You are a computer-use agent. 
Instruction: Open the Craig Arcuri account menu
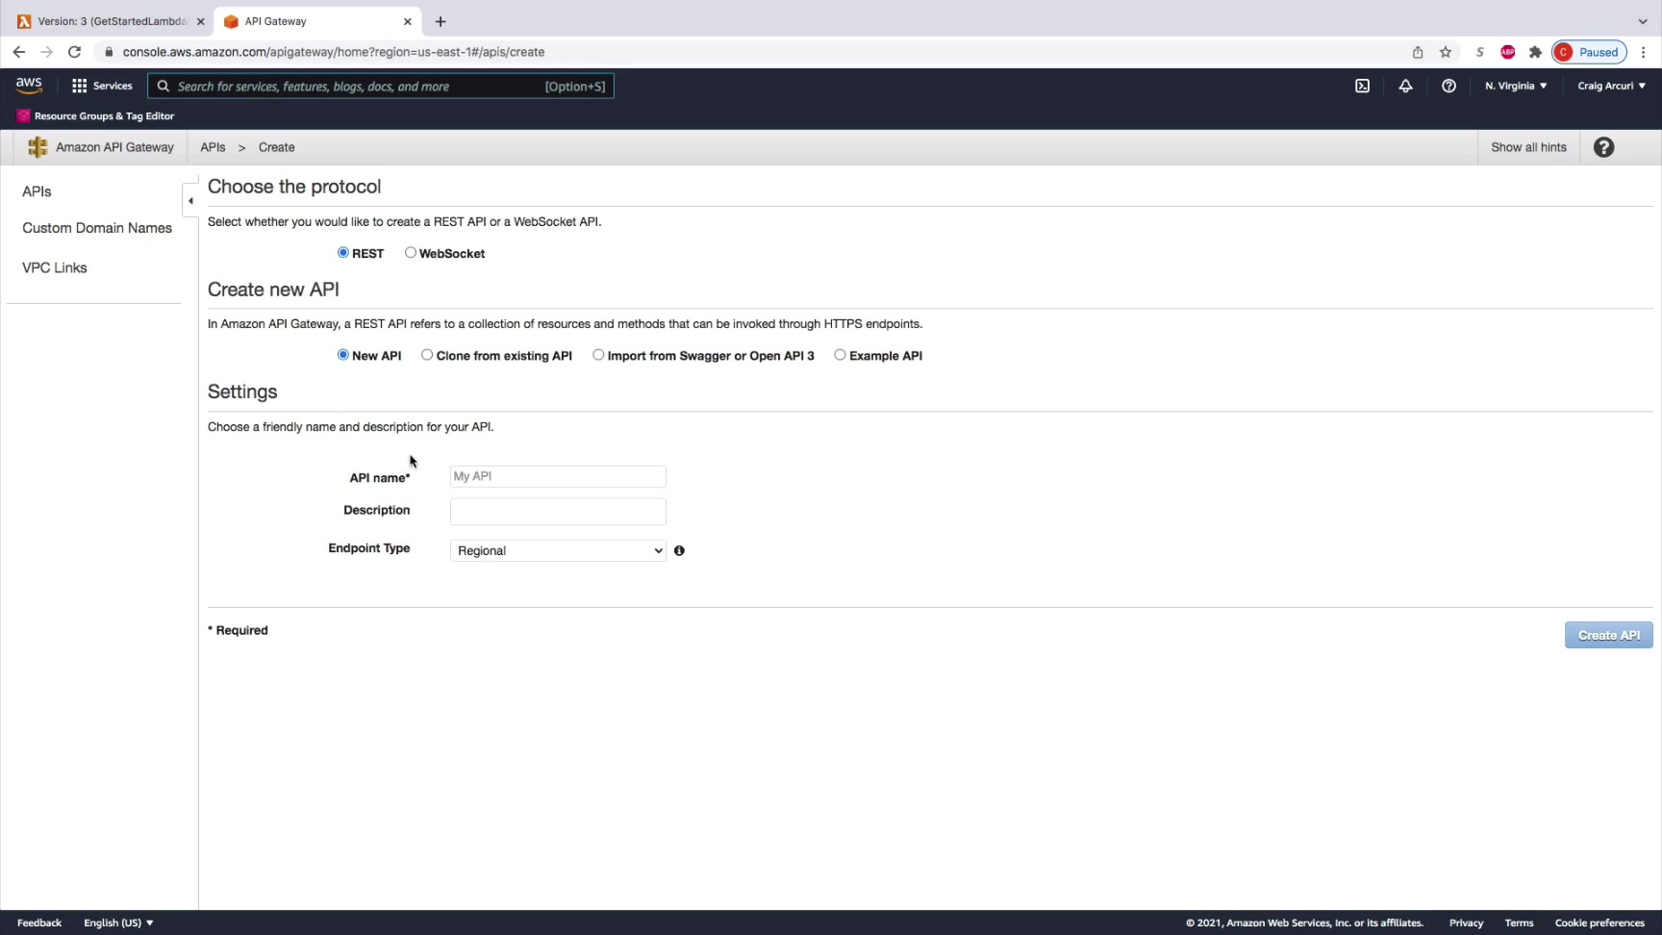(x=1611, y=86)
